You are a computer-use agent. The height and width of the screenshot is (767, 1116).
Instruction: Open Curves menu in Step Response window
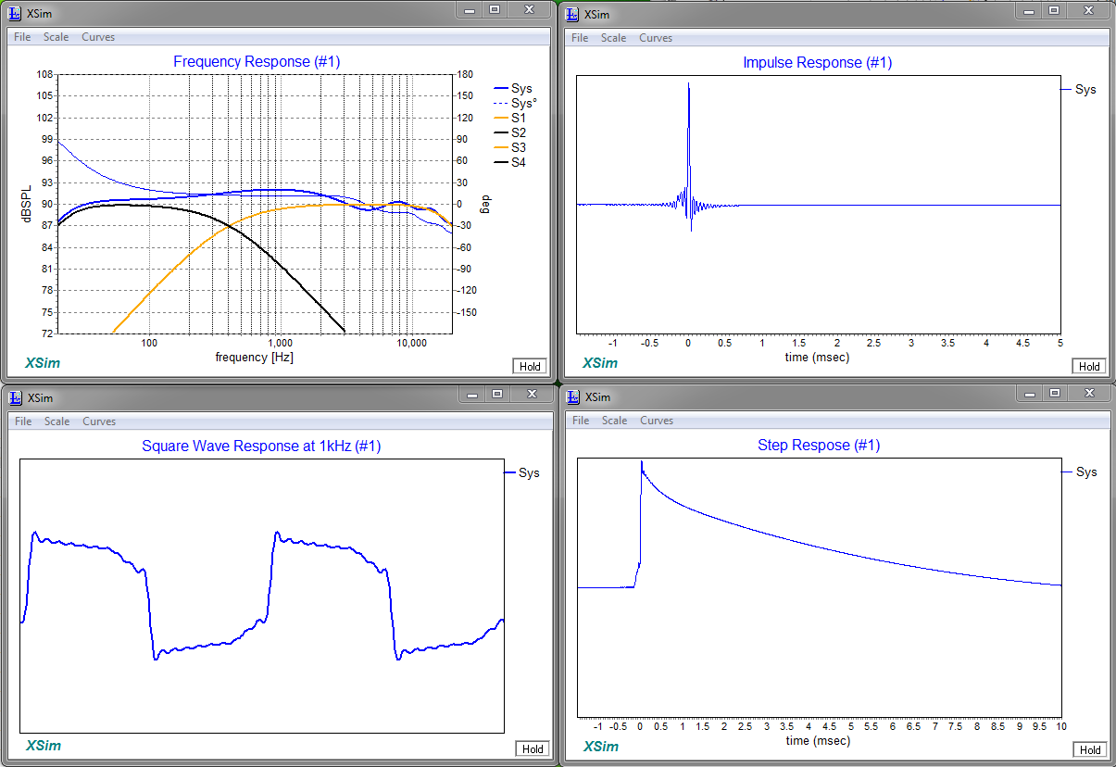[x=657, y=420]
